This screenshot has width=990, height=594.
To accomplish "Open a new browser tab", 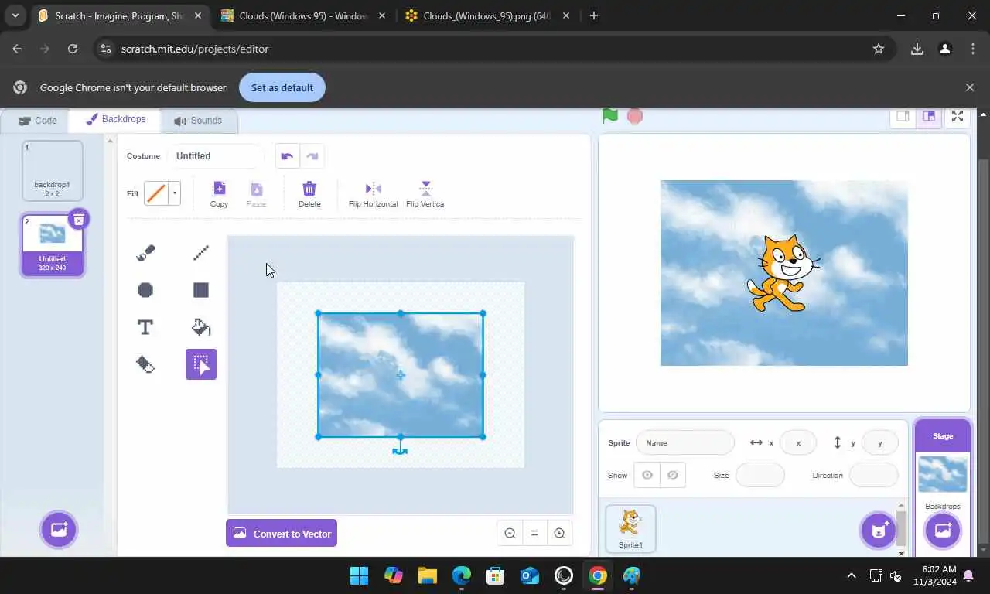I will (593, 15).
